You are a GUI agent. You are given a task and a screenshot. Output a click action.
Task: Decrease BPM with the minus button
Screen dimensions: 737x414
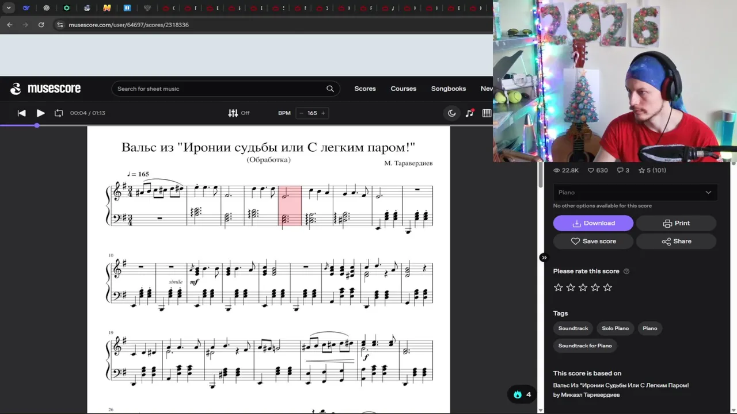[x=301, y=113]
